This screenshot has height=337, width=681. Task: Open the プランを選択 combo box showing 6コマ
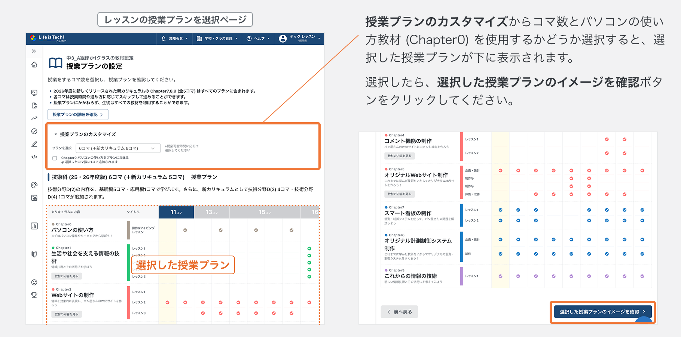click(x=118, y=148)
